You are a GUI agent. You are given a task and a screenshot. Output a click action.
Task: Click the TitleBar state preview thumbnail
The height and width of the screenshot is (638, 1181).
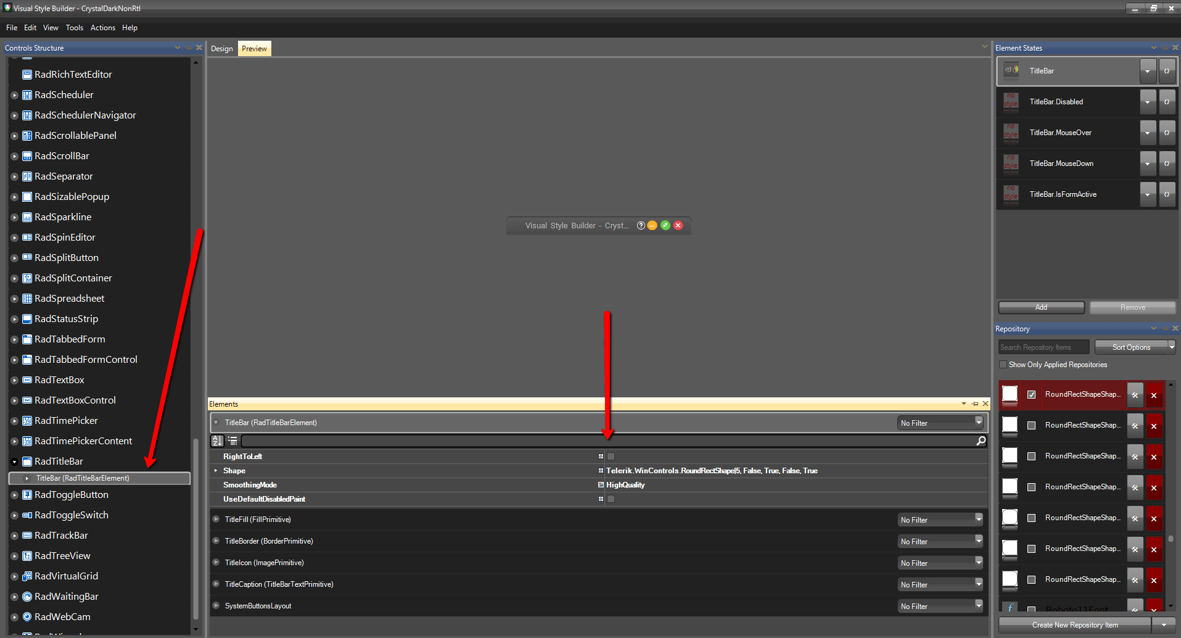point(1011,70)
